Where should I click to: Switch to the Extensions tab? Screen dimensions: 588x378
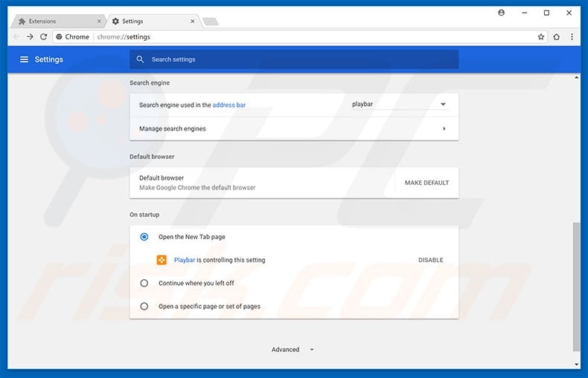(x=60, y=22)
